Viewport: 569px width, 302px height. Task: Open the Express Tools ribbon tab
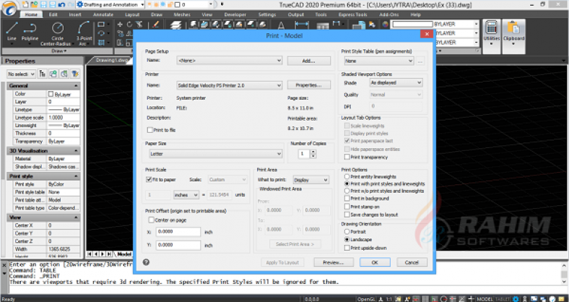pos(352,14)
